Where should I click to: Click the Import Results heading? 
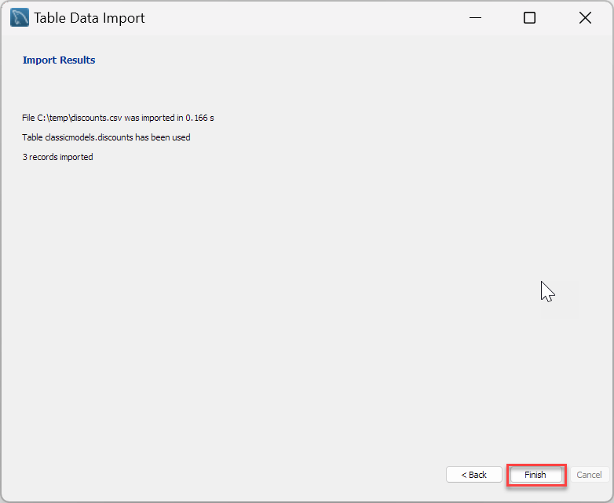click(59, 60)
